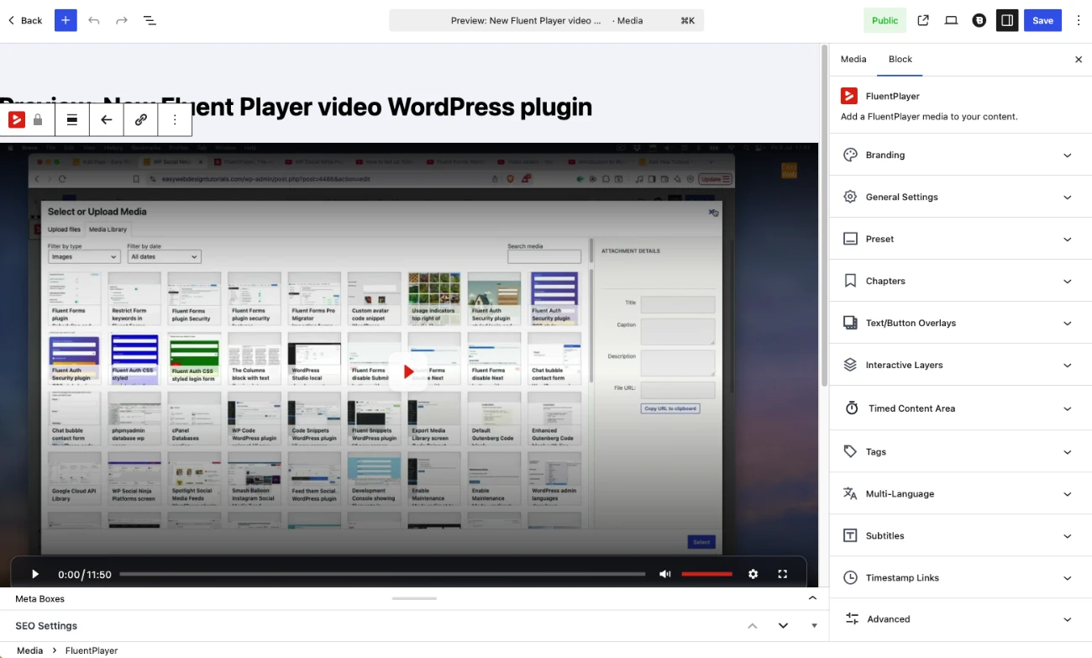Click the Timestamp Links clock icon
Viewport: 1092px width, 658px height.
[850, 577]
